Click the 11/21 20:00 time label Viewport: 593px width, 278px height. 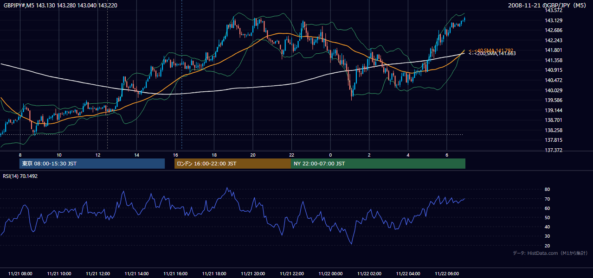pyautogui.click(x=253, y=274)
